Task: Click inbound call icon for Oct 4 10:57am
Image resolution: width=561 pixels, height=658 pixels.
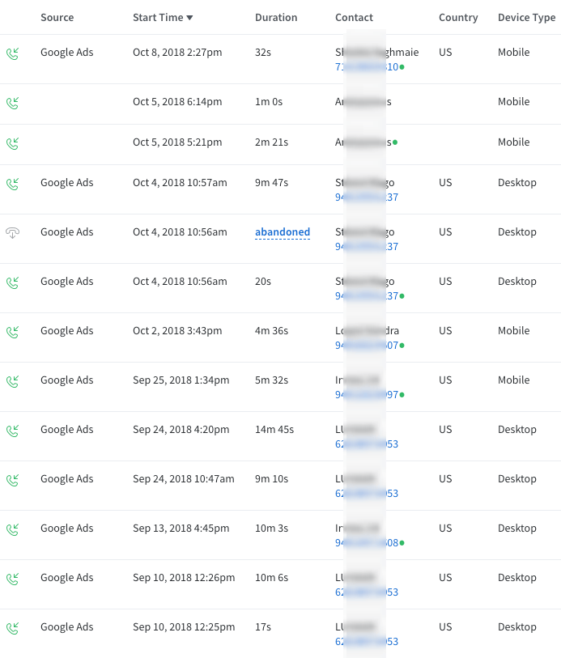Action: coord(13,184)
